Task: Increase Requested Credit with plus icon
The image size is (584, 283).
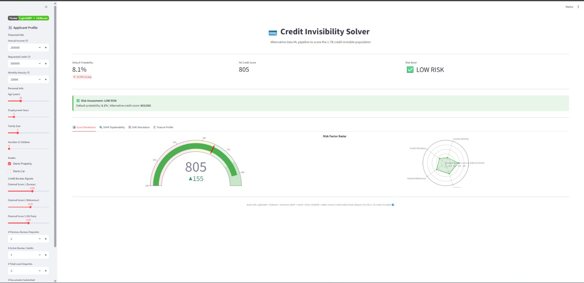Action: coord(46,64)
